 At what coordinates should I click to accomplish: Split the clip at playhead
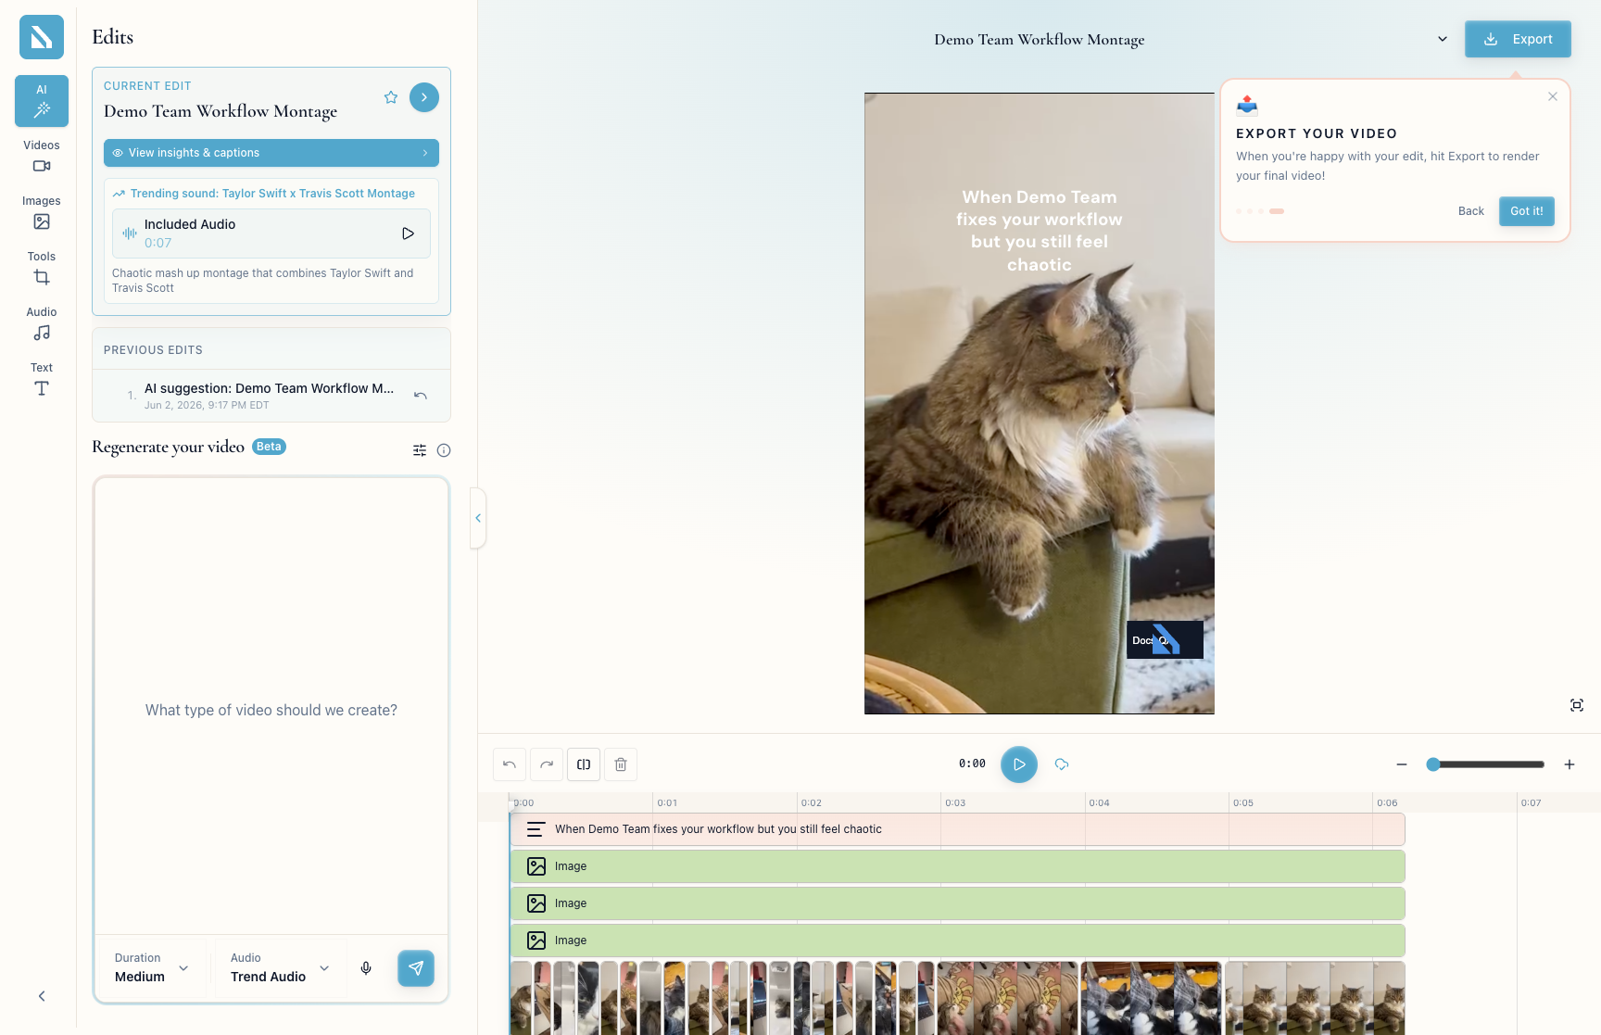click(x=584, y=764)
